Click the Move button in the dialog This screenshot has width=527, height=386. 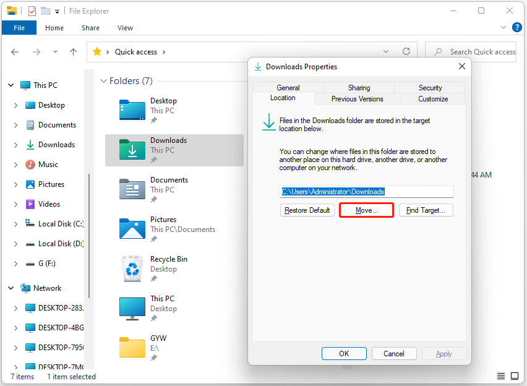pos(366,210)
